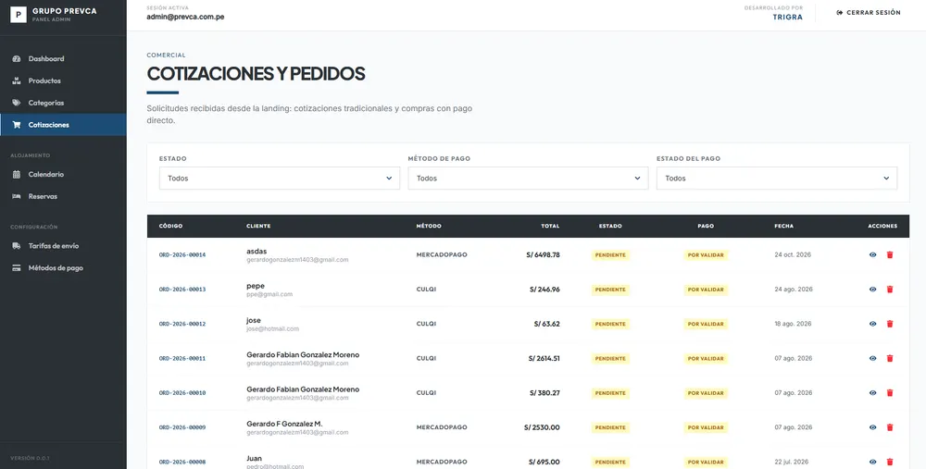Image resolution: width=926 pixels, height=469 pixels.
Task: Click Por Validar badge in pepe's row
Action: pyautogui.click(x=706, y=290)
